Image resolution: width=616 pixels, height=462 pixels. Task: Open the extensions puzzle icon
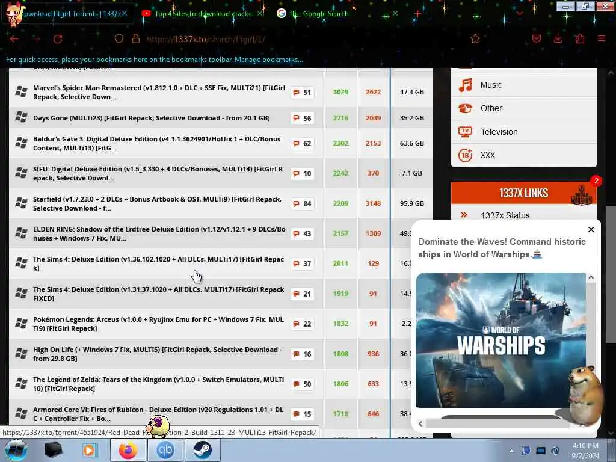click(580, 38)
